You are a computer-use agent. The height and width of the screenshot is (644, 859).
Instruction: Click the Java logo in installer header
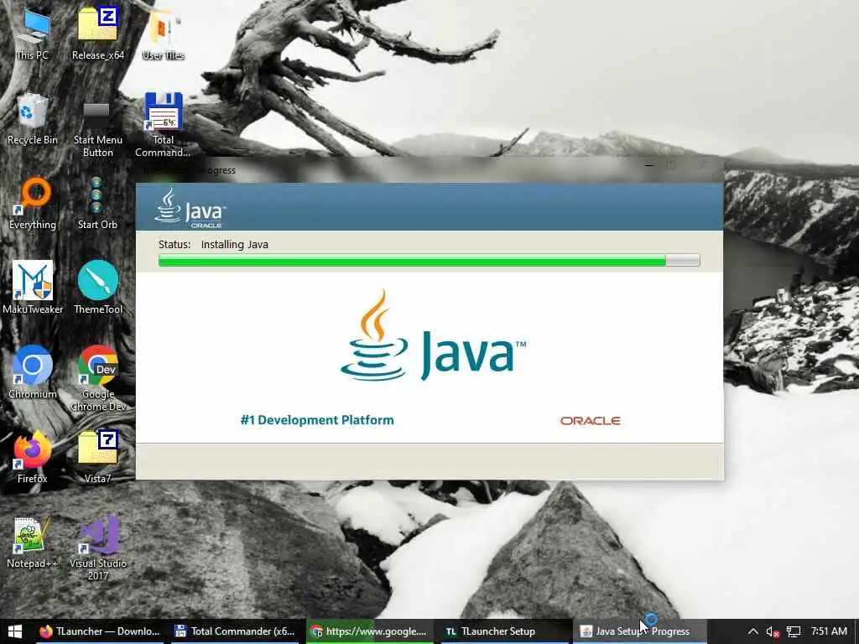190,208
